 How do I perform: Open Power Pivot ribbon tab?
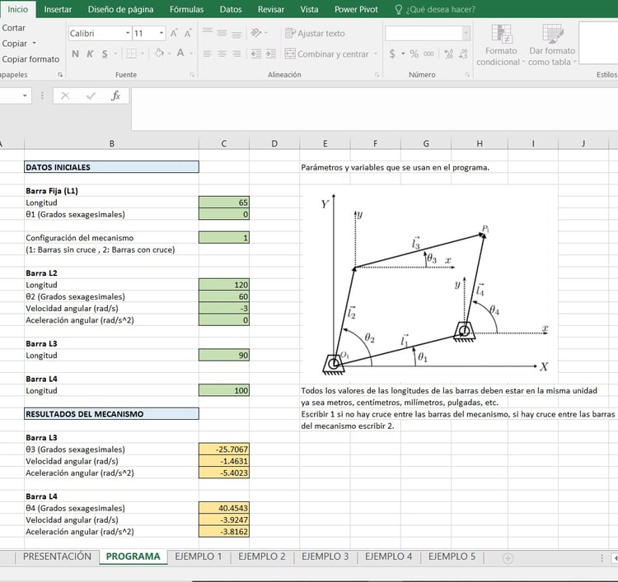coord(356,9)
